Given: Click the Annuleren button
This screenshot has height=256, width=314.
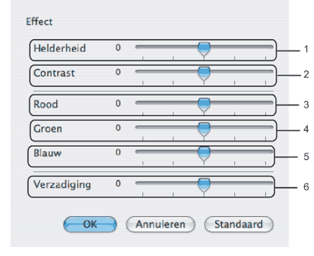Looking at the screenshot, I should (x=160, y=224).
